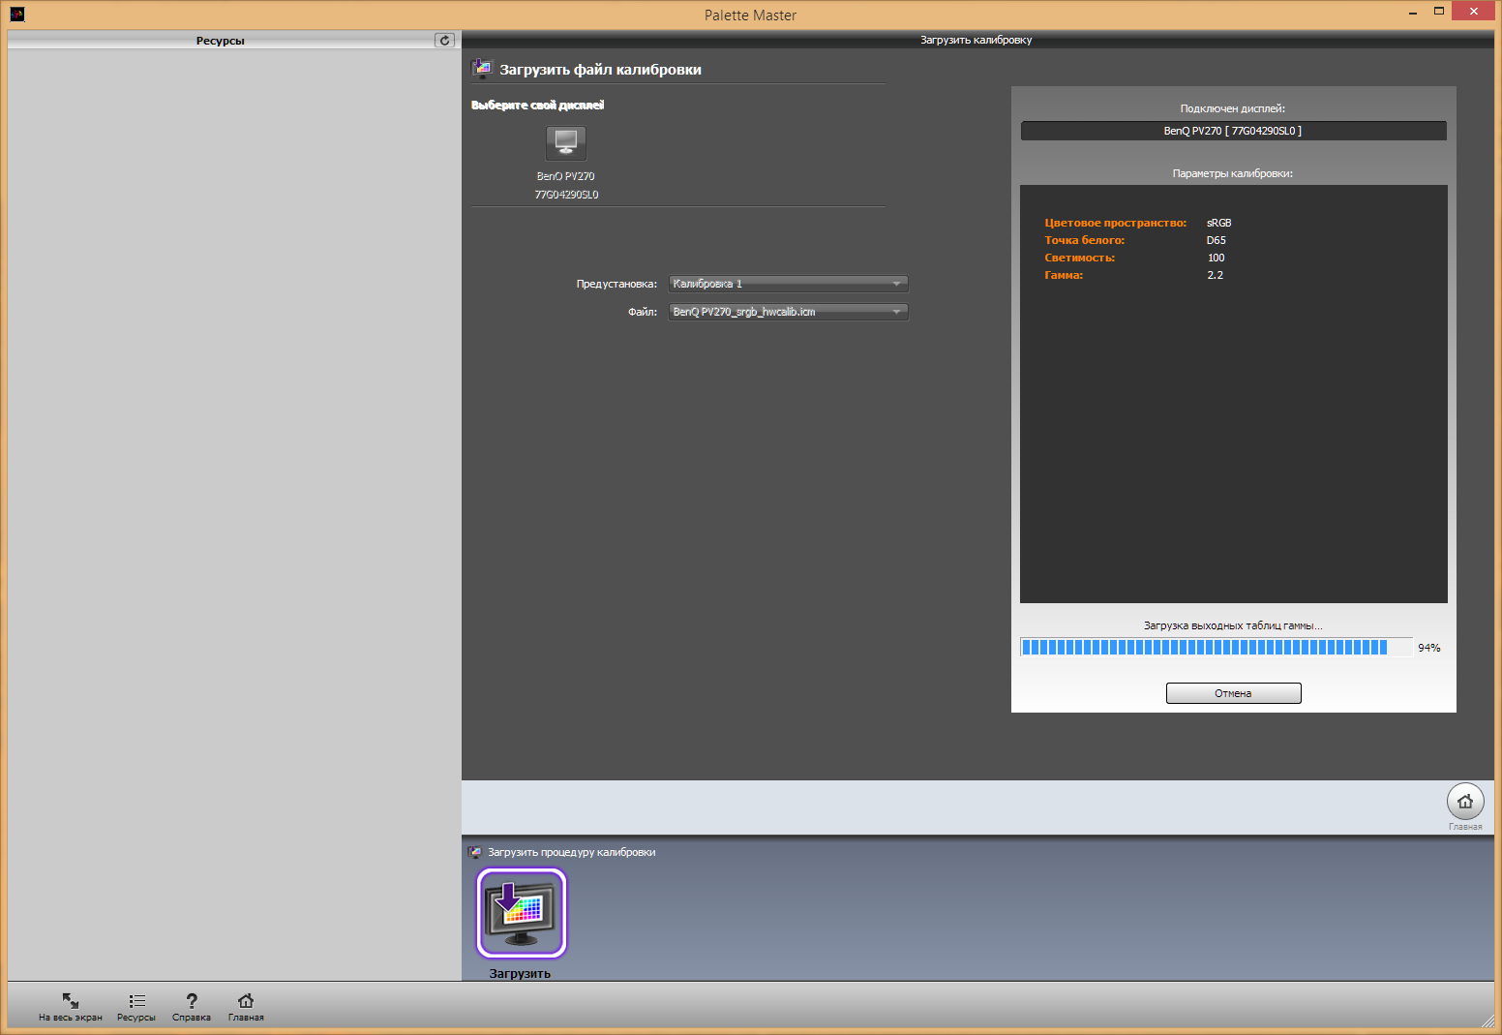Screen dimensions: 1502x1035
Task: Click connected display field BenQ PV270 [77G04290SL0]
Action: (1233, 131)
